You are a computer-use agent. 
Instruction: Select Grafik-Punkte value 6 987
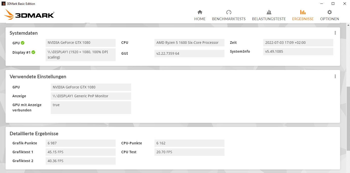coord(81,143)
